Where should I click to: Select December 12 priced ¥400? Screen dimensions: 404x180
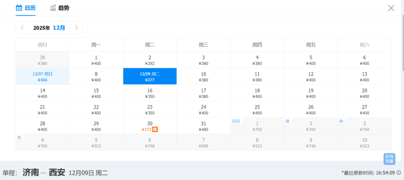click(x=311, y=76)
